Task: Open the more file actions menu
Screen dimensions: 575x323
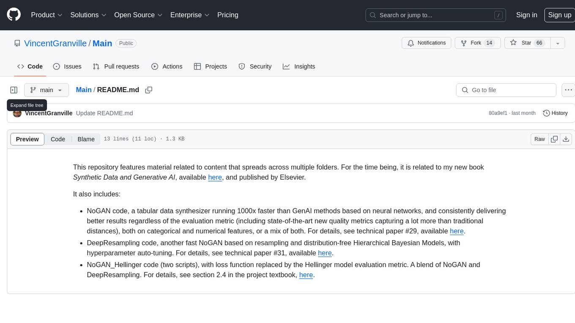Action: [568, 90]
